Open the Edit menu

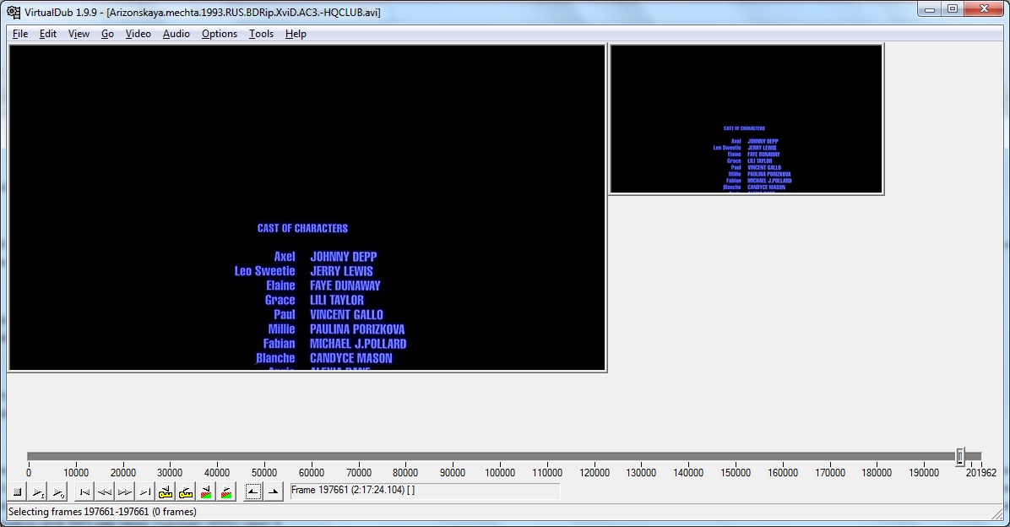pyautogui.click(x=47, y=34)
